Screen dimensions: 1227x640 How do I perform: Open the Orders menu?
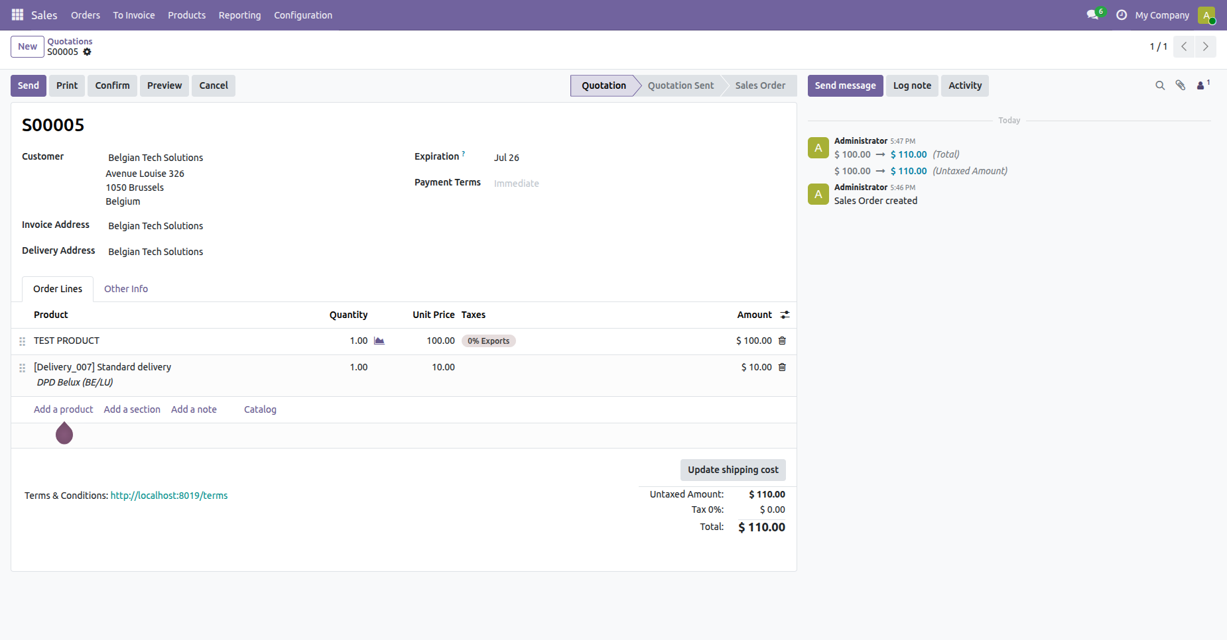pyautogui.click(x=86, y=15)
